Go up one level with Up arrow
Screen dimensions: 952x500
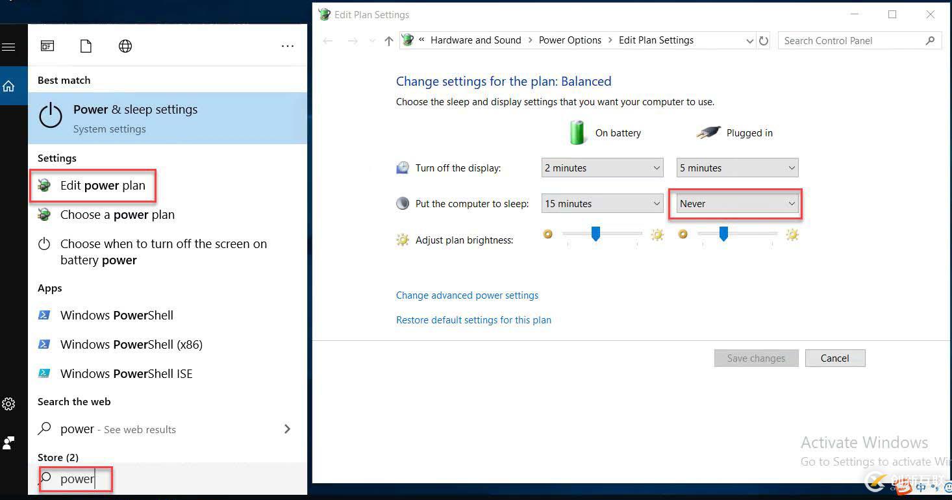point(388,41)
